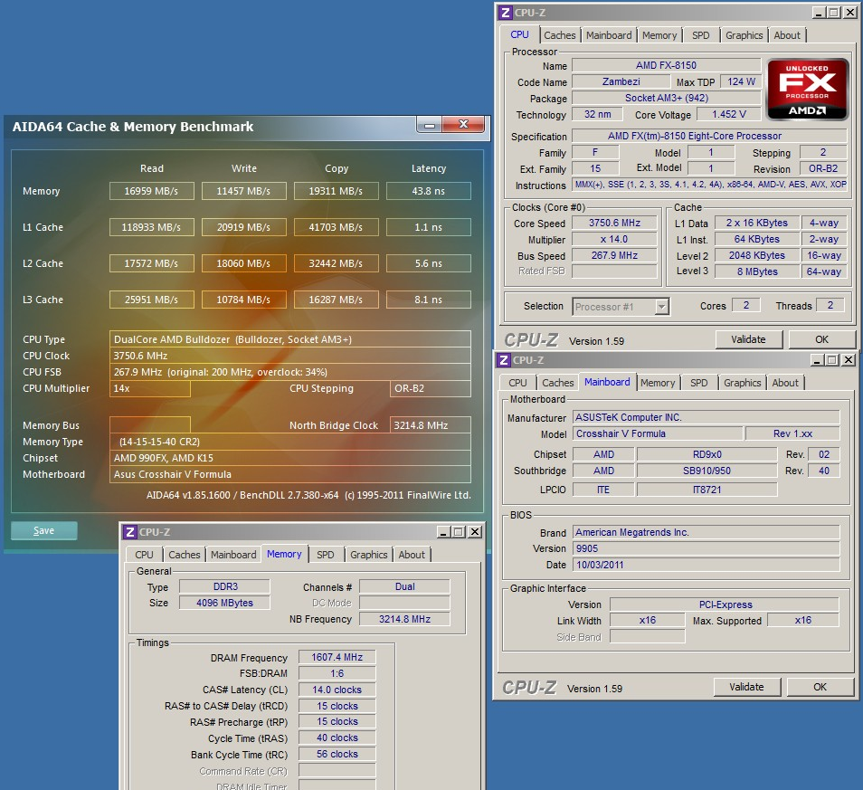The image size is (863, 790).
Task: Open About tab in Mainboard CPU-Z window
Action: [x=785, y=383]
